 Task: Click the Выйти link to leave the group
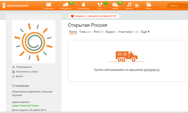pyautogui.click(x=19, y=76)
